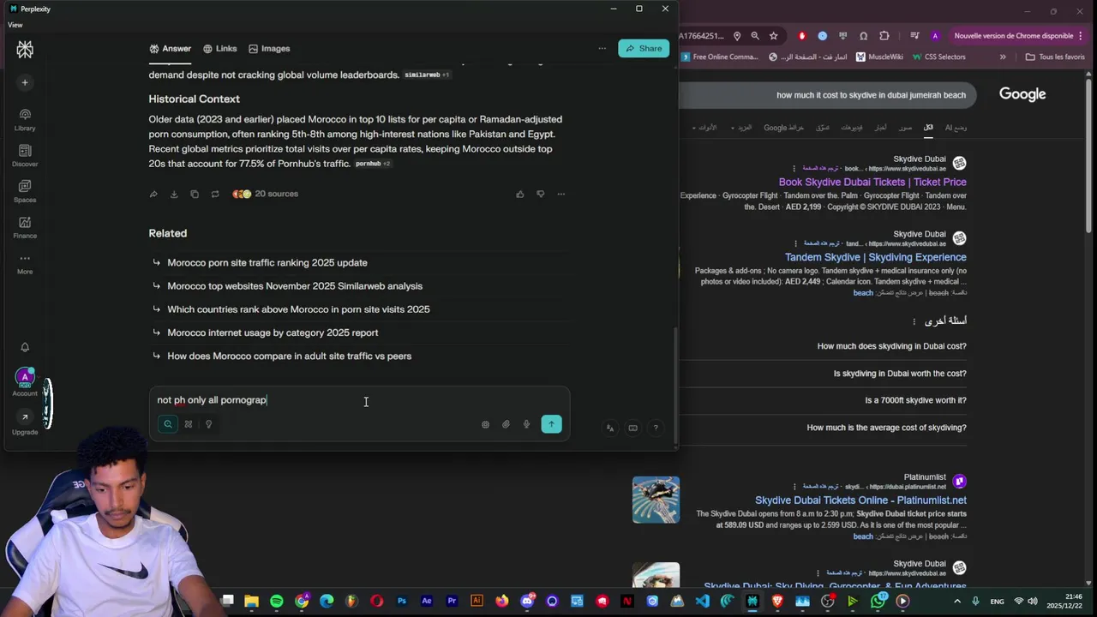Open the المزيد dropdown in Google's filter tabs
The image size is (1097, 617).
(x=741, y=128)
